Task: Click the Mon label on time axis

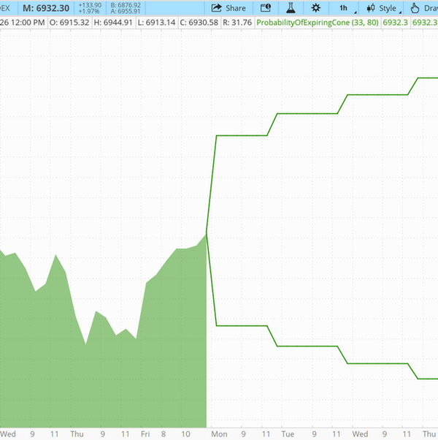Action: pos(219,434)
